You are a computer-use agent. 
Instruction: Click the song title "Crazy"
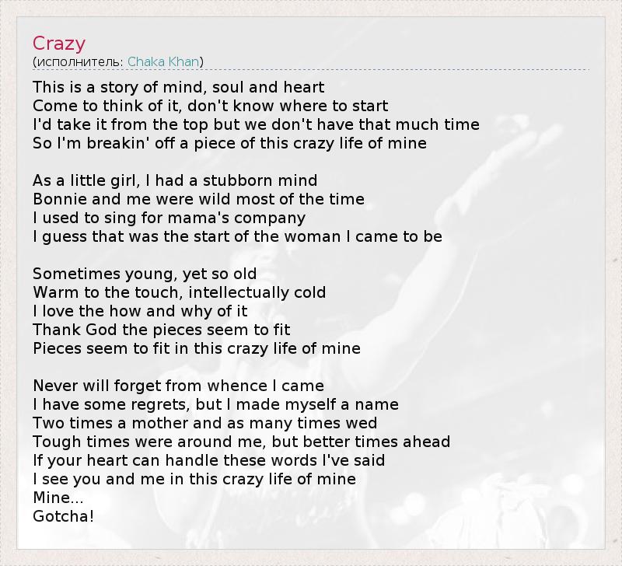pos(59,44)
